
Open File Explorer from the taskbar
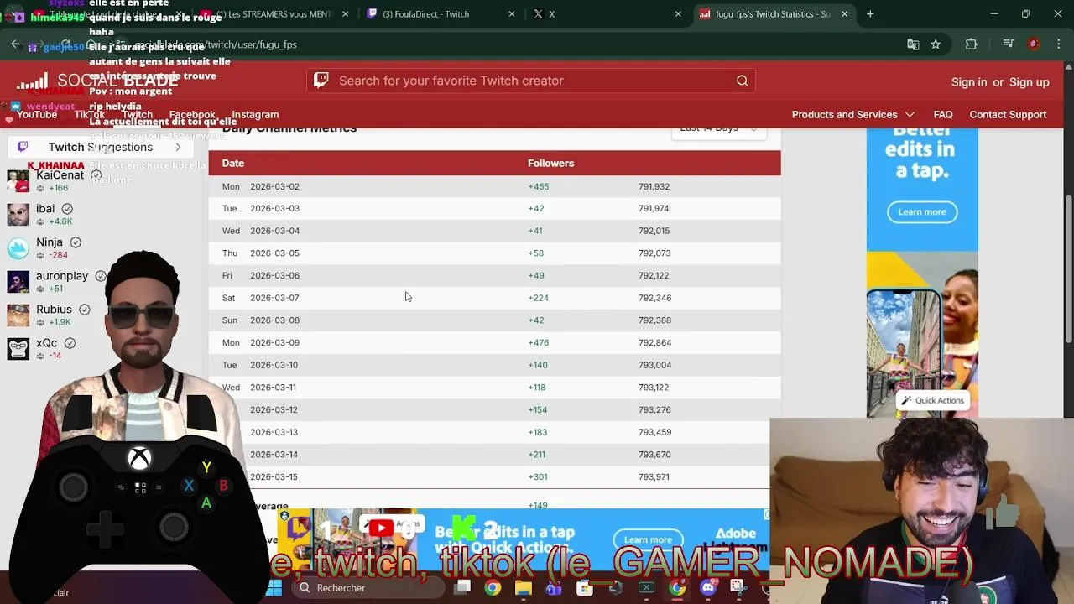[523, 588]
